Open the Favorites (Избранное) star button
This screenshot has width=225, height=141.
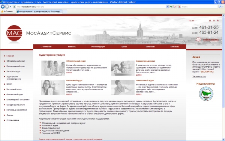point(7,11)
